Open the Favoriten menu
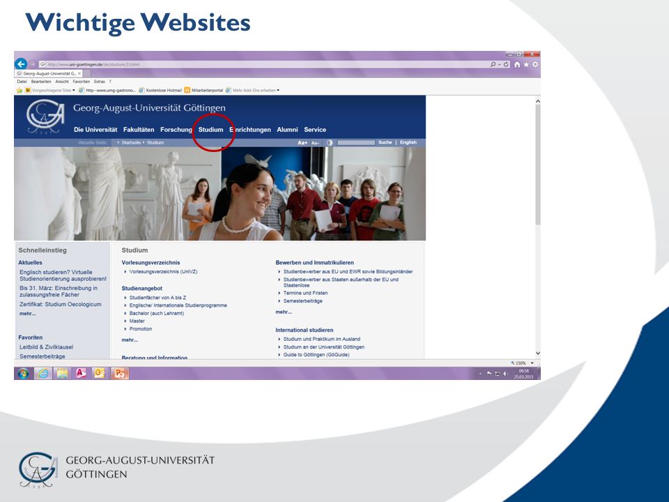Viewport: 669px width, 502px height. point(81,82)
